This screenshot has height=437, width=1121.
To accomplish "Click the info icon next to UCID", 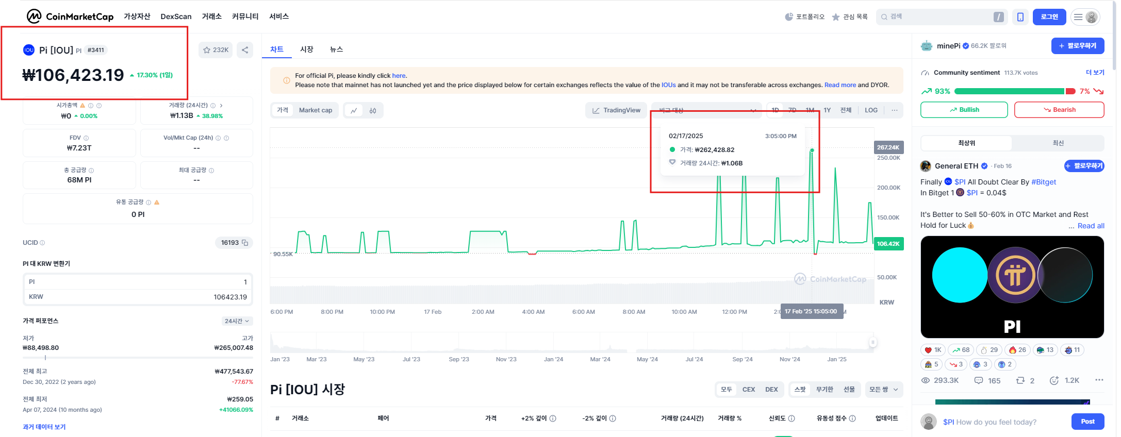I will click(x=42, y=243).
